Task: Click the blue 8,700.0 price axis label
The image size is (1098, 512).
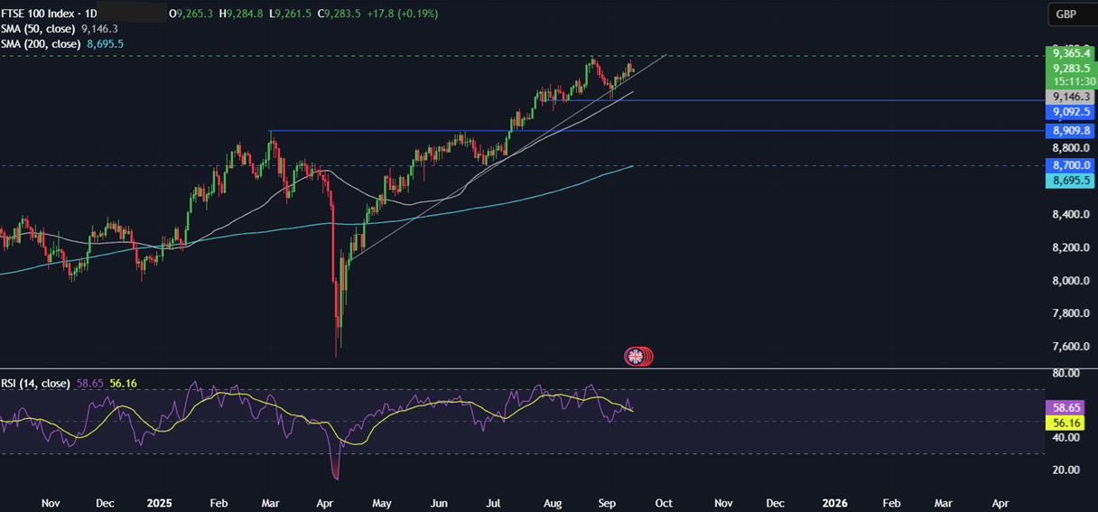Action: pos(1069,166)
